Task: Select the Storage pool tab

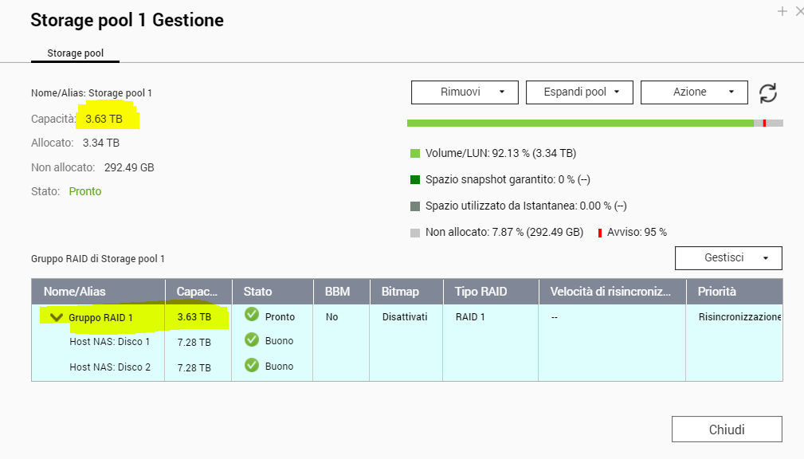Action: click(76, 53)
